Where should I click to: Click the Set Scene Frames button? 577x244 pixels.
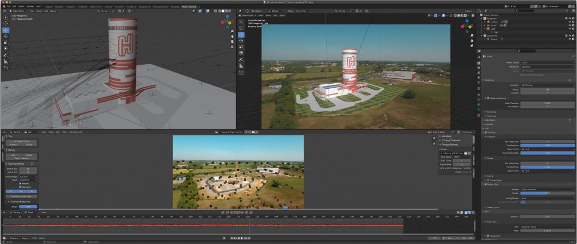[21, 141]
